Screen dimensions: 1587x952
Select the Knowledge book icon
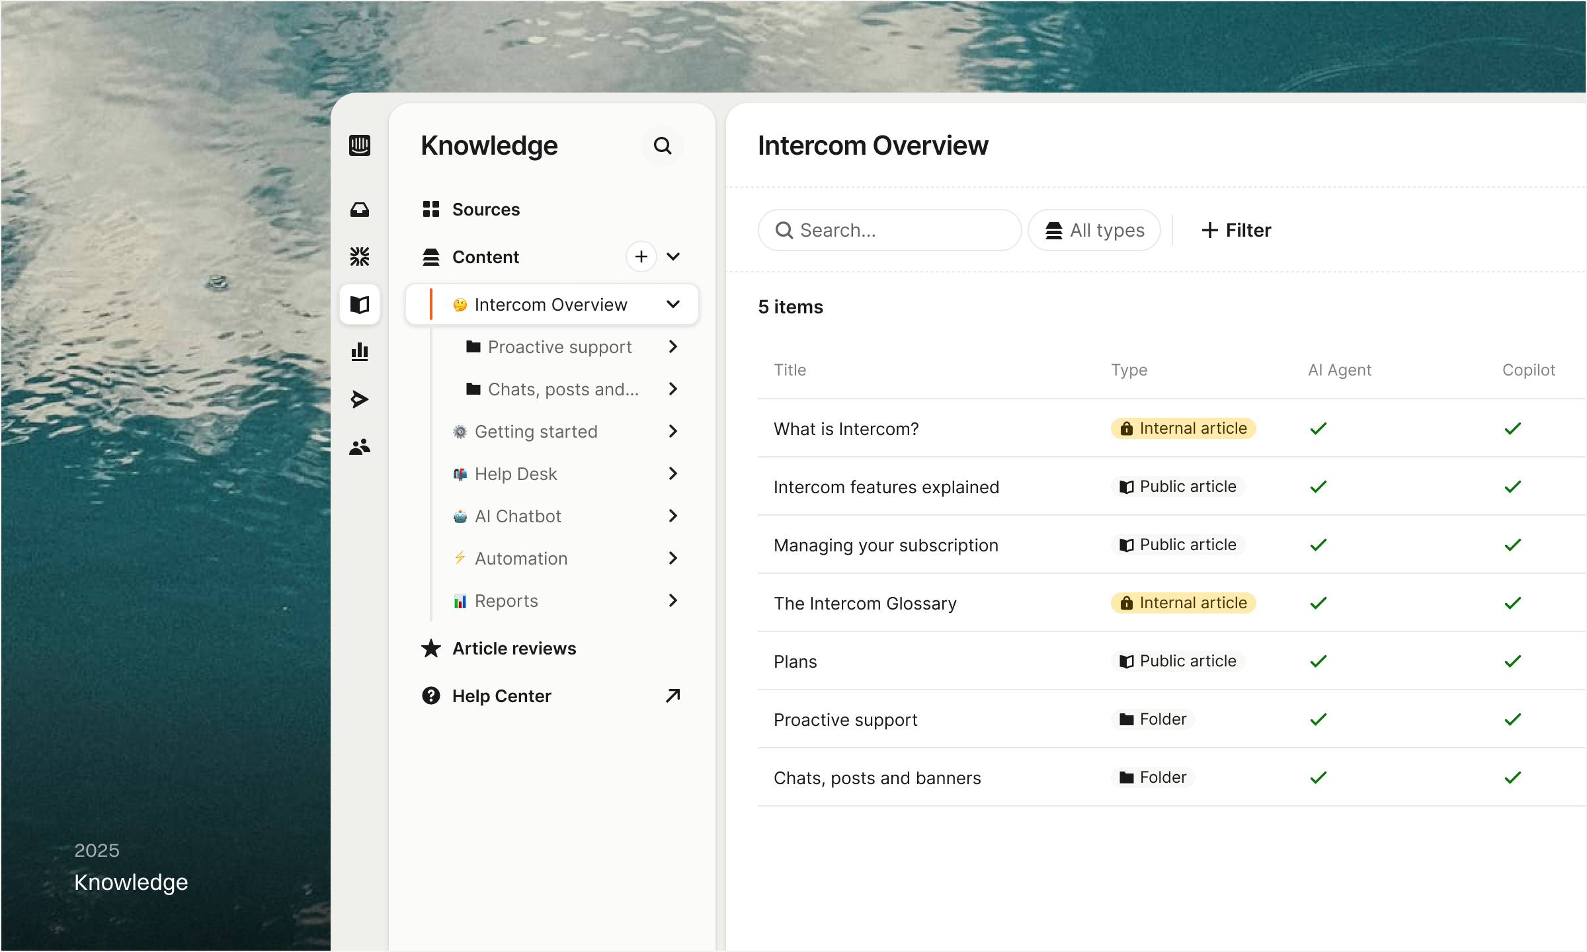(x=359, y=305)
